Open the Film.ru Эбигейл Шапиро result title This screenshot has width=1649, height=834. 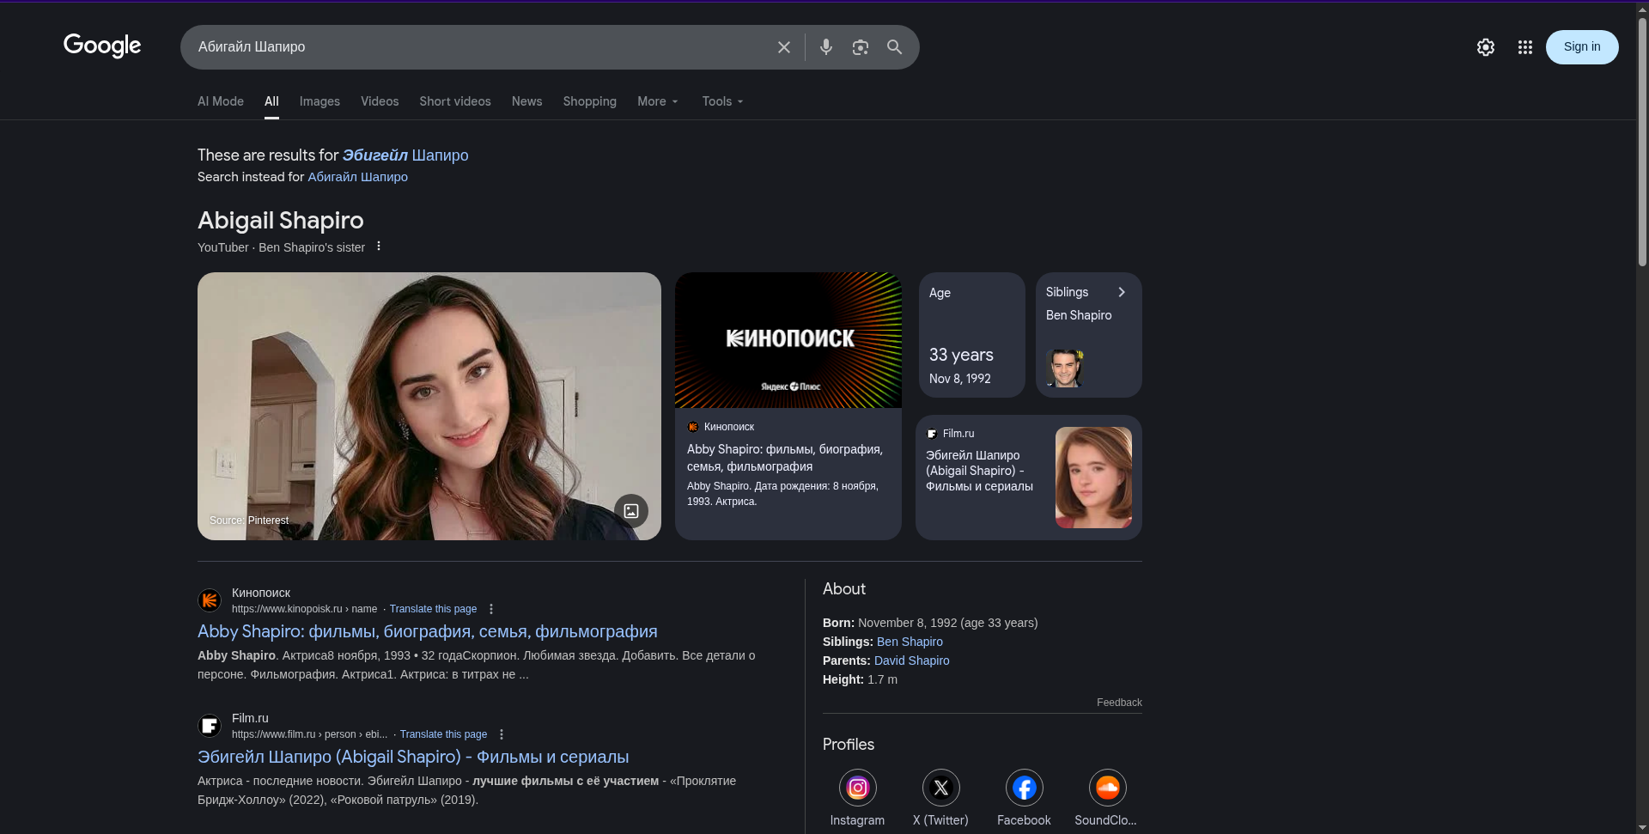(x=413, y=757)
